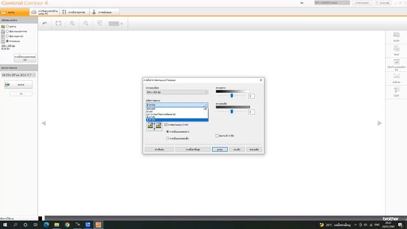Choose Auto option in scan type list

click(x=177, y=109)
